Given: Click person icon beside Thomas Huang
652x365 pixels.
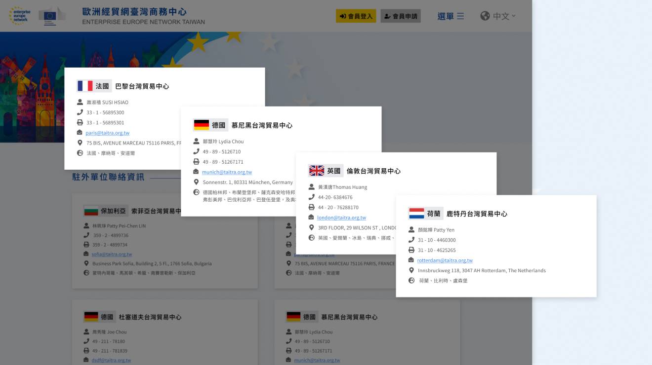Looking at the screenshot, I should (x=312, y=187).
